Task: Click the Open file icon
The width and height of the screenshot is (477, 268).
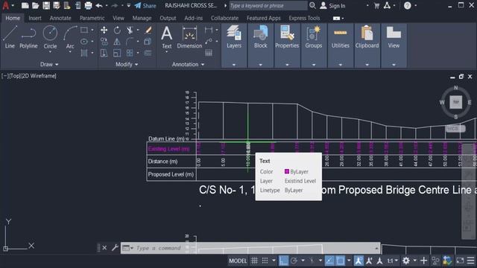Action: (36, 5)
